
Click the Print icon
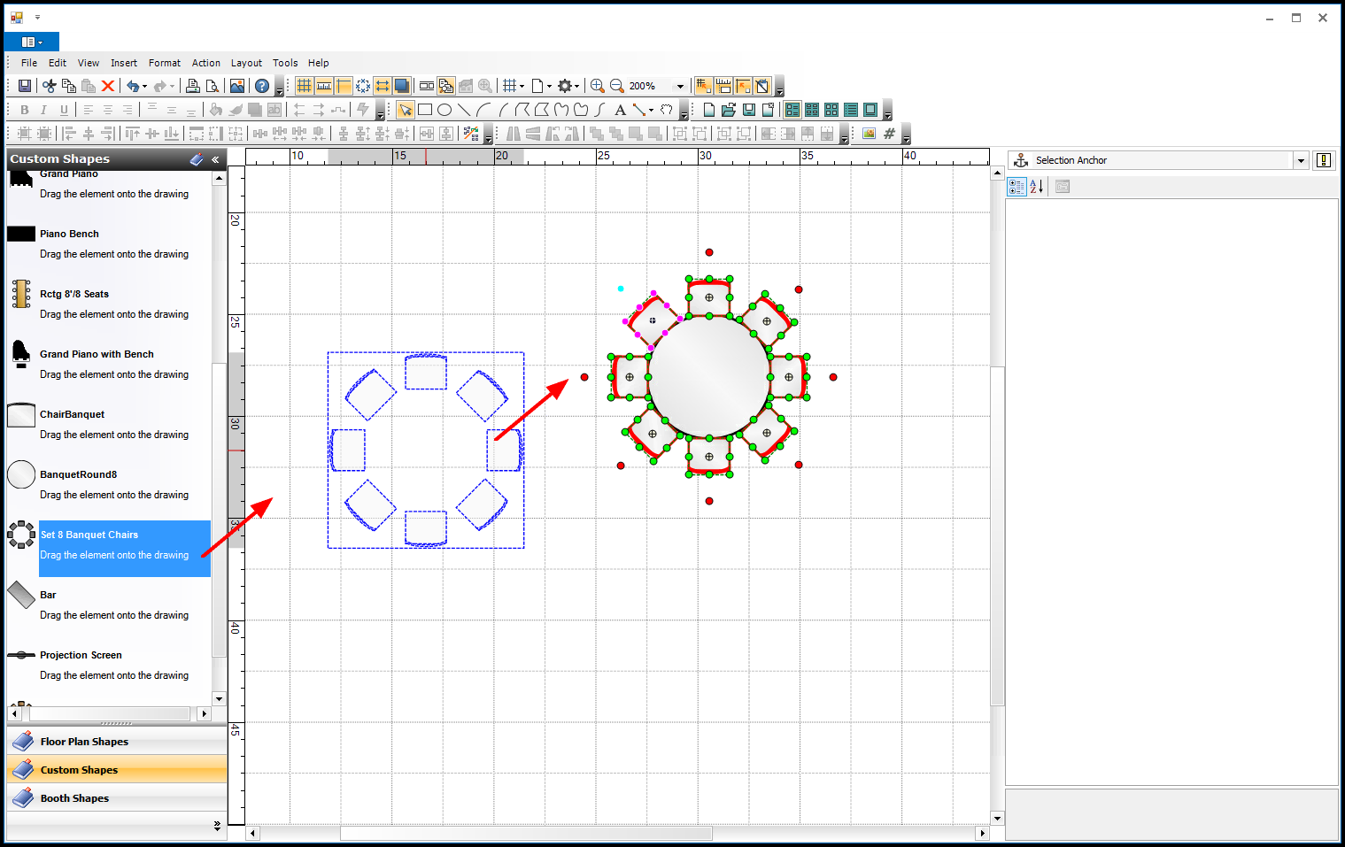point(193,86)
